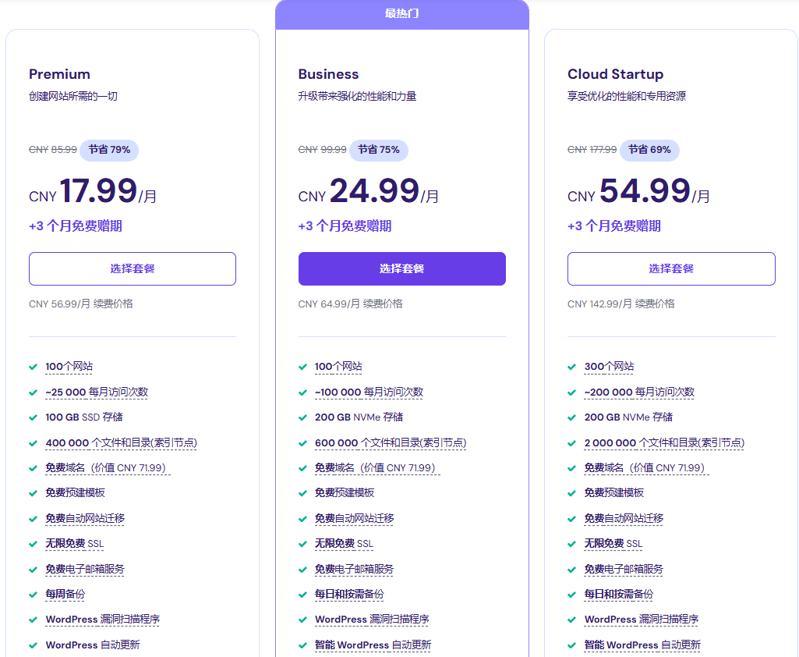Open Cloud Startup's 免费域名 feature link

[645, 468]
